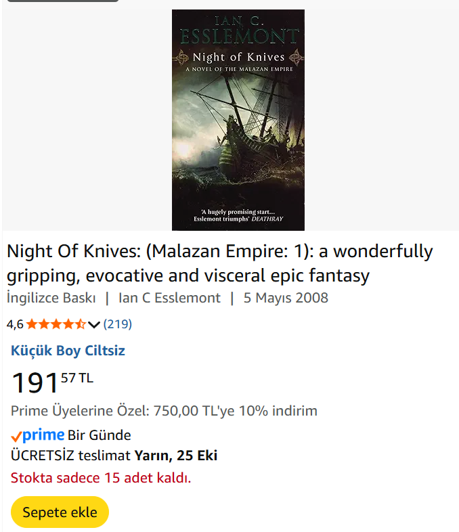This screenshot has width=459, height=532.
Task: Click the Prime Üyelerine Özel discount text
Action: (164, 411)
